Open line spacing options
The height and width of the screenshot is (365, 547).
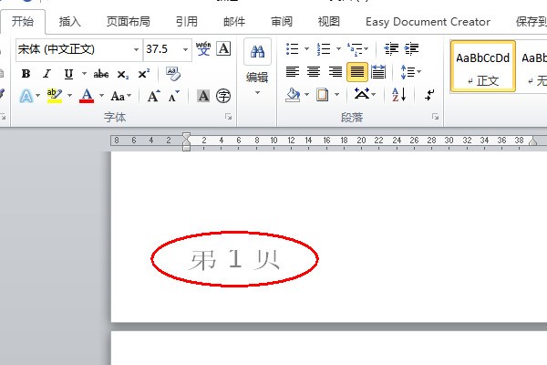coord(410,71)
